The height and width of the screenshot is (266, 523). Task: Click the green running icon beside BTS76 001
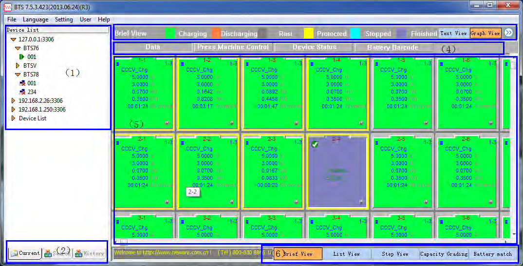pos(22,57)
